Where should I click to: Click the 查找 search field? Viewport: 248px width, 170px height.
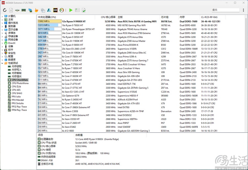226,10
